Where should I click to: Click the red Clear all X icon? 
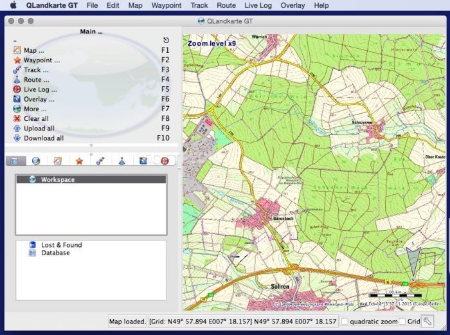(17, 118)
